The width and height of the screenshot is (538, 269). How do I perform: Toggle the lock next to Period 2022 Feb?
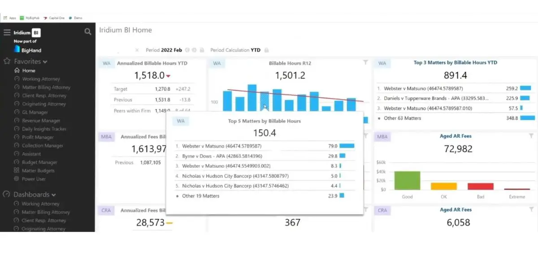point(202,50)
